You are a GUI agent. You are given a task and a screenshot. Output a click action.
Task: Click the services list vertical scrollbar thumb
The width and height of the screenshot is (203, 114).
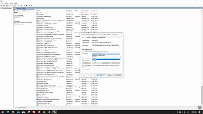pos(202,96)
